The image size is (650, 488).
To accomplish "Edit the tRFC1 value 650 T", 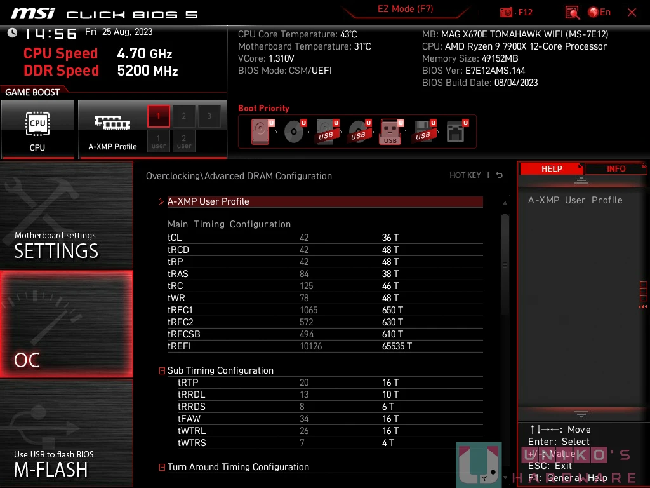I will (x=392, y=310).
